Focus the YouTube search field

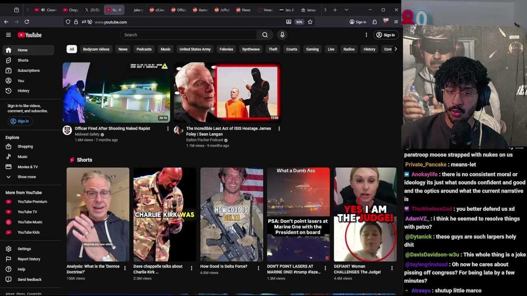188,35
